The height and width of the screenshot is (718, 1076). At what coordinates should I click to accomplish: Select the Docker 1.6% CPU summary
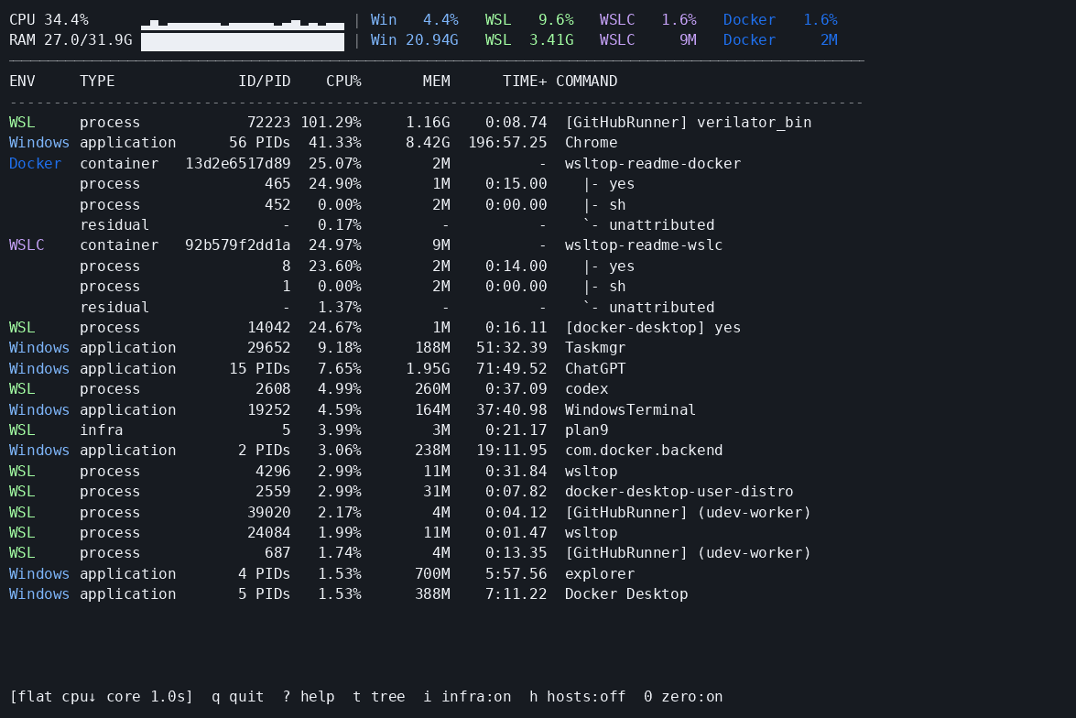(x=780, y=20)
